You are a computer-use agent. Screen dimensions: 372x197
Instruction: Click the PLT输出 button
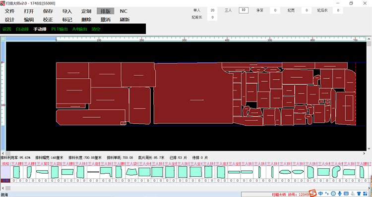coord(60,29)
